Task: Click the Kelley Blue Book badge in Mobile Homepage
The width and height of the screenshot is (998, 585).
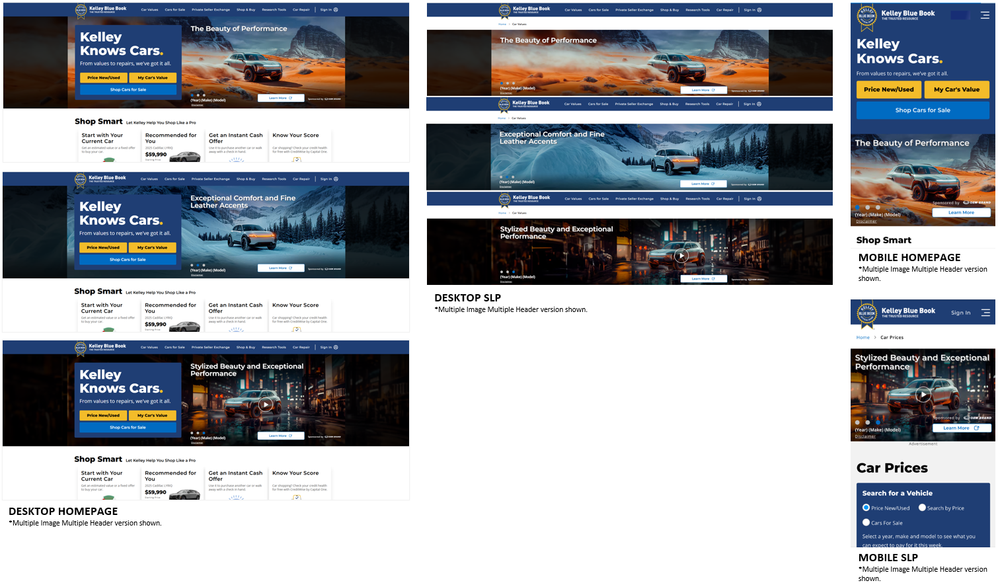Action: pyautogui.click(x=866, y=17)
